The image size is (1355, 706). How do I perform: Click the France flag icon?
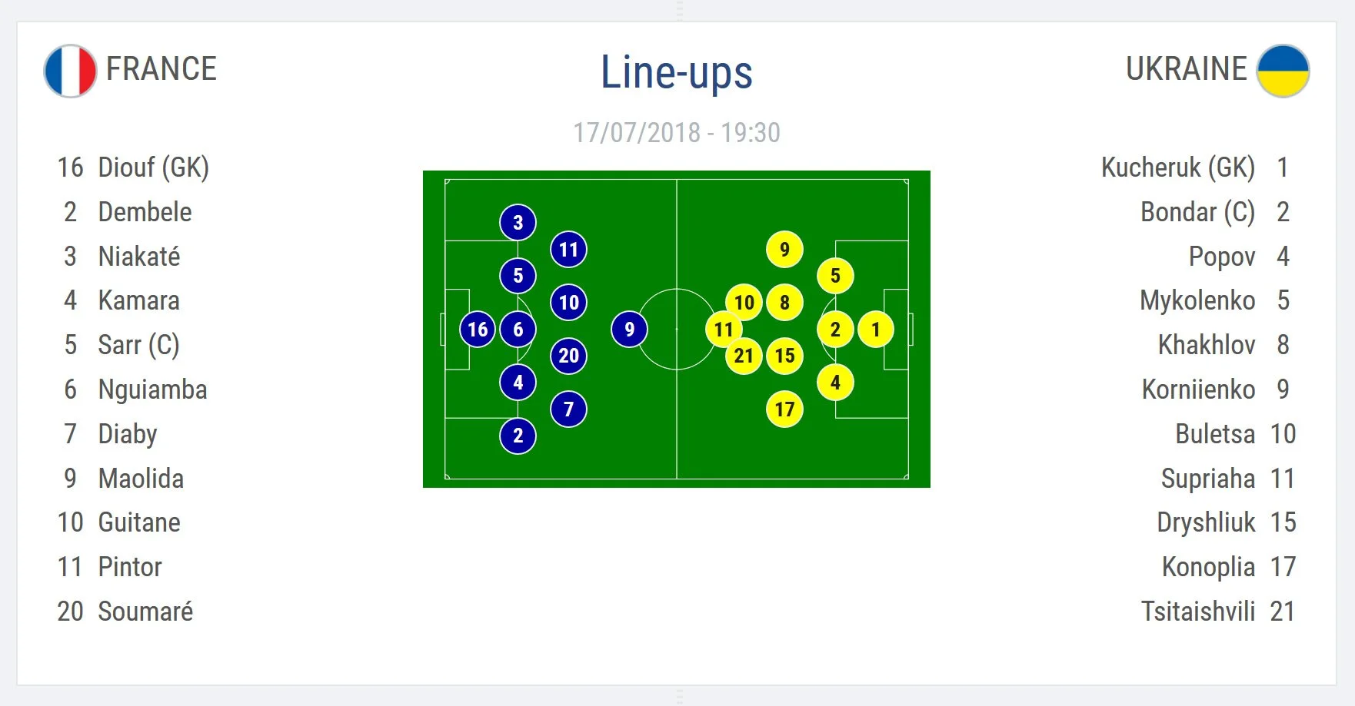[70, 71]
